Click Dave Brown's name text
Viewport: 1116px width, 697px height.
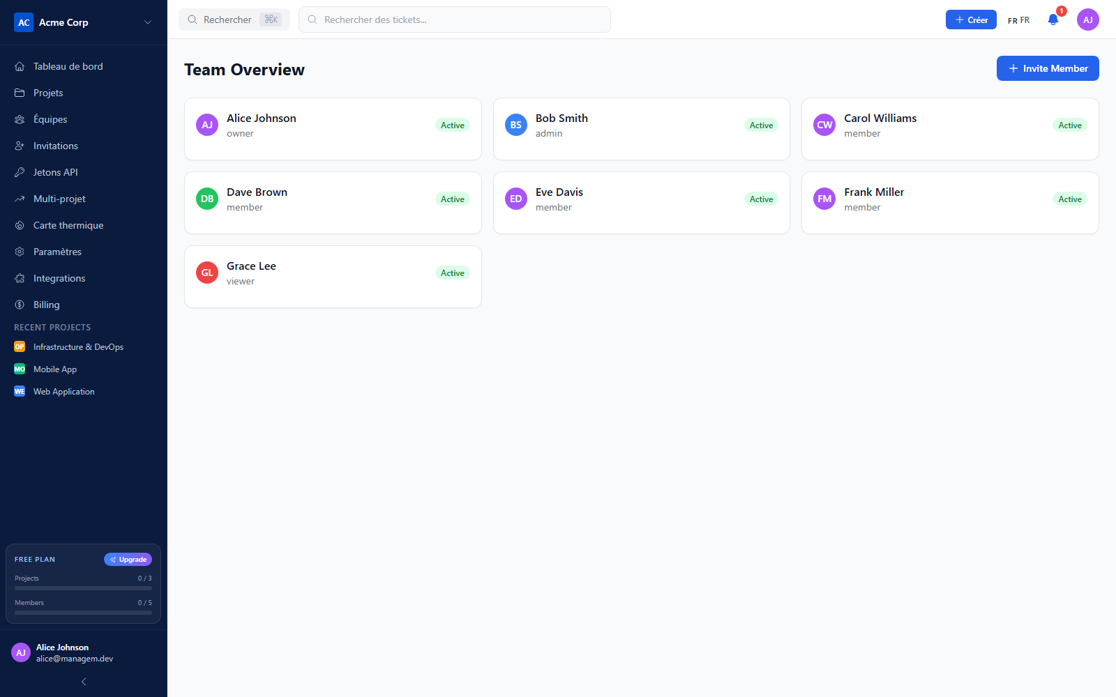(x=257, y=192)
